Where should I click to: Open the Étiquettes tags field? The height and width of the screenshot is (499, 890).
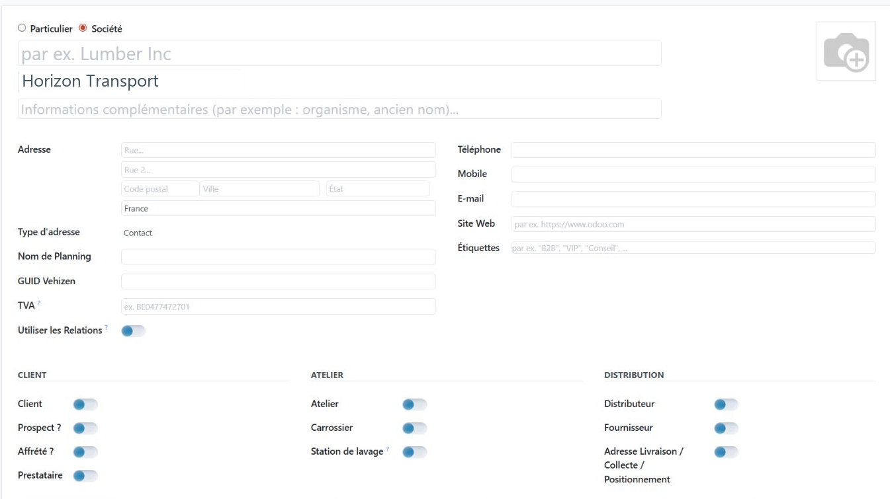pyautogui.click(x=693, y=248)
